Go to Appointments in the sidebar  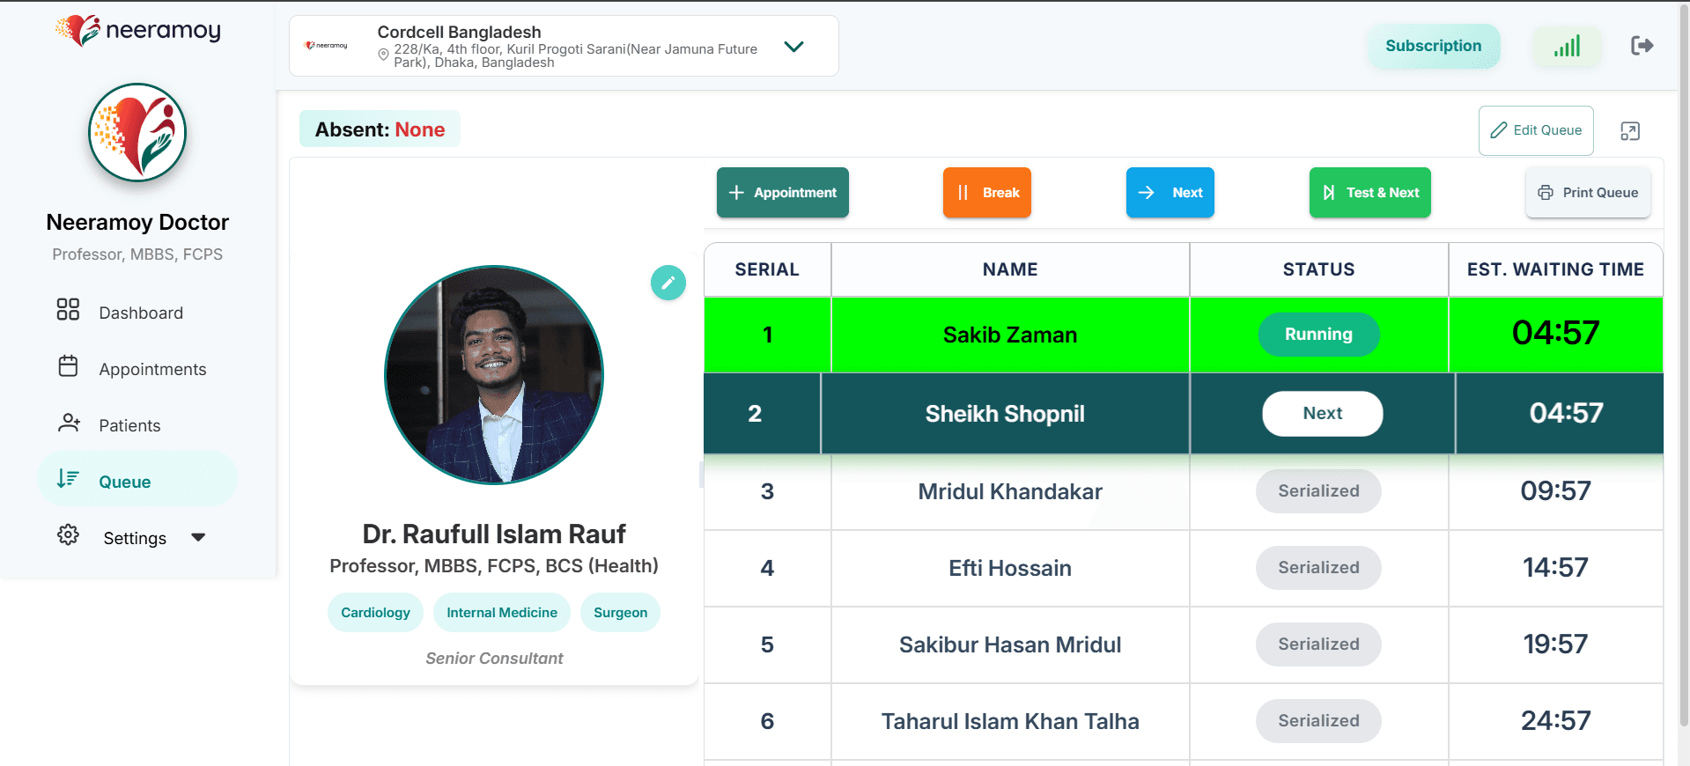point(151,369)
